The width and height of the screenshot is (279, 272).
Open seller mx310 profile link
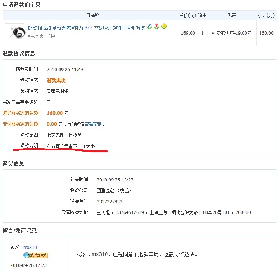coord(30,247)
